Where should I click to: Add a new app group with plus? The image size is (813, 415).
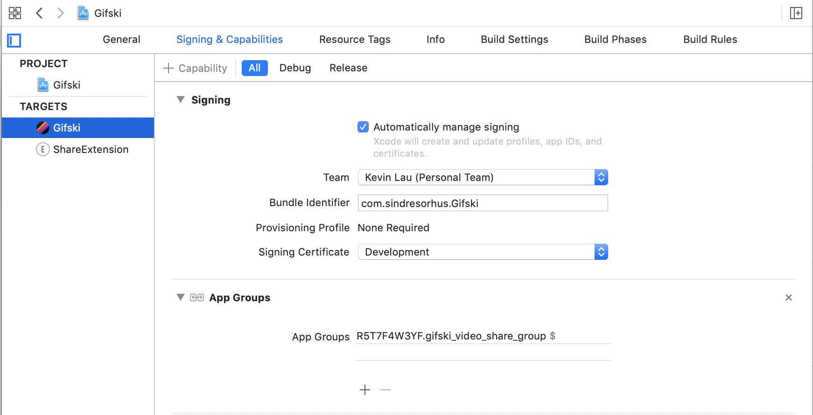[365, 390]
